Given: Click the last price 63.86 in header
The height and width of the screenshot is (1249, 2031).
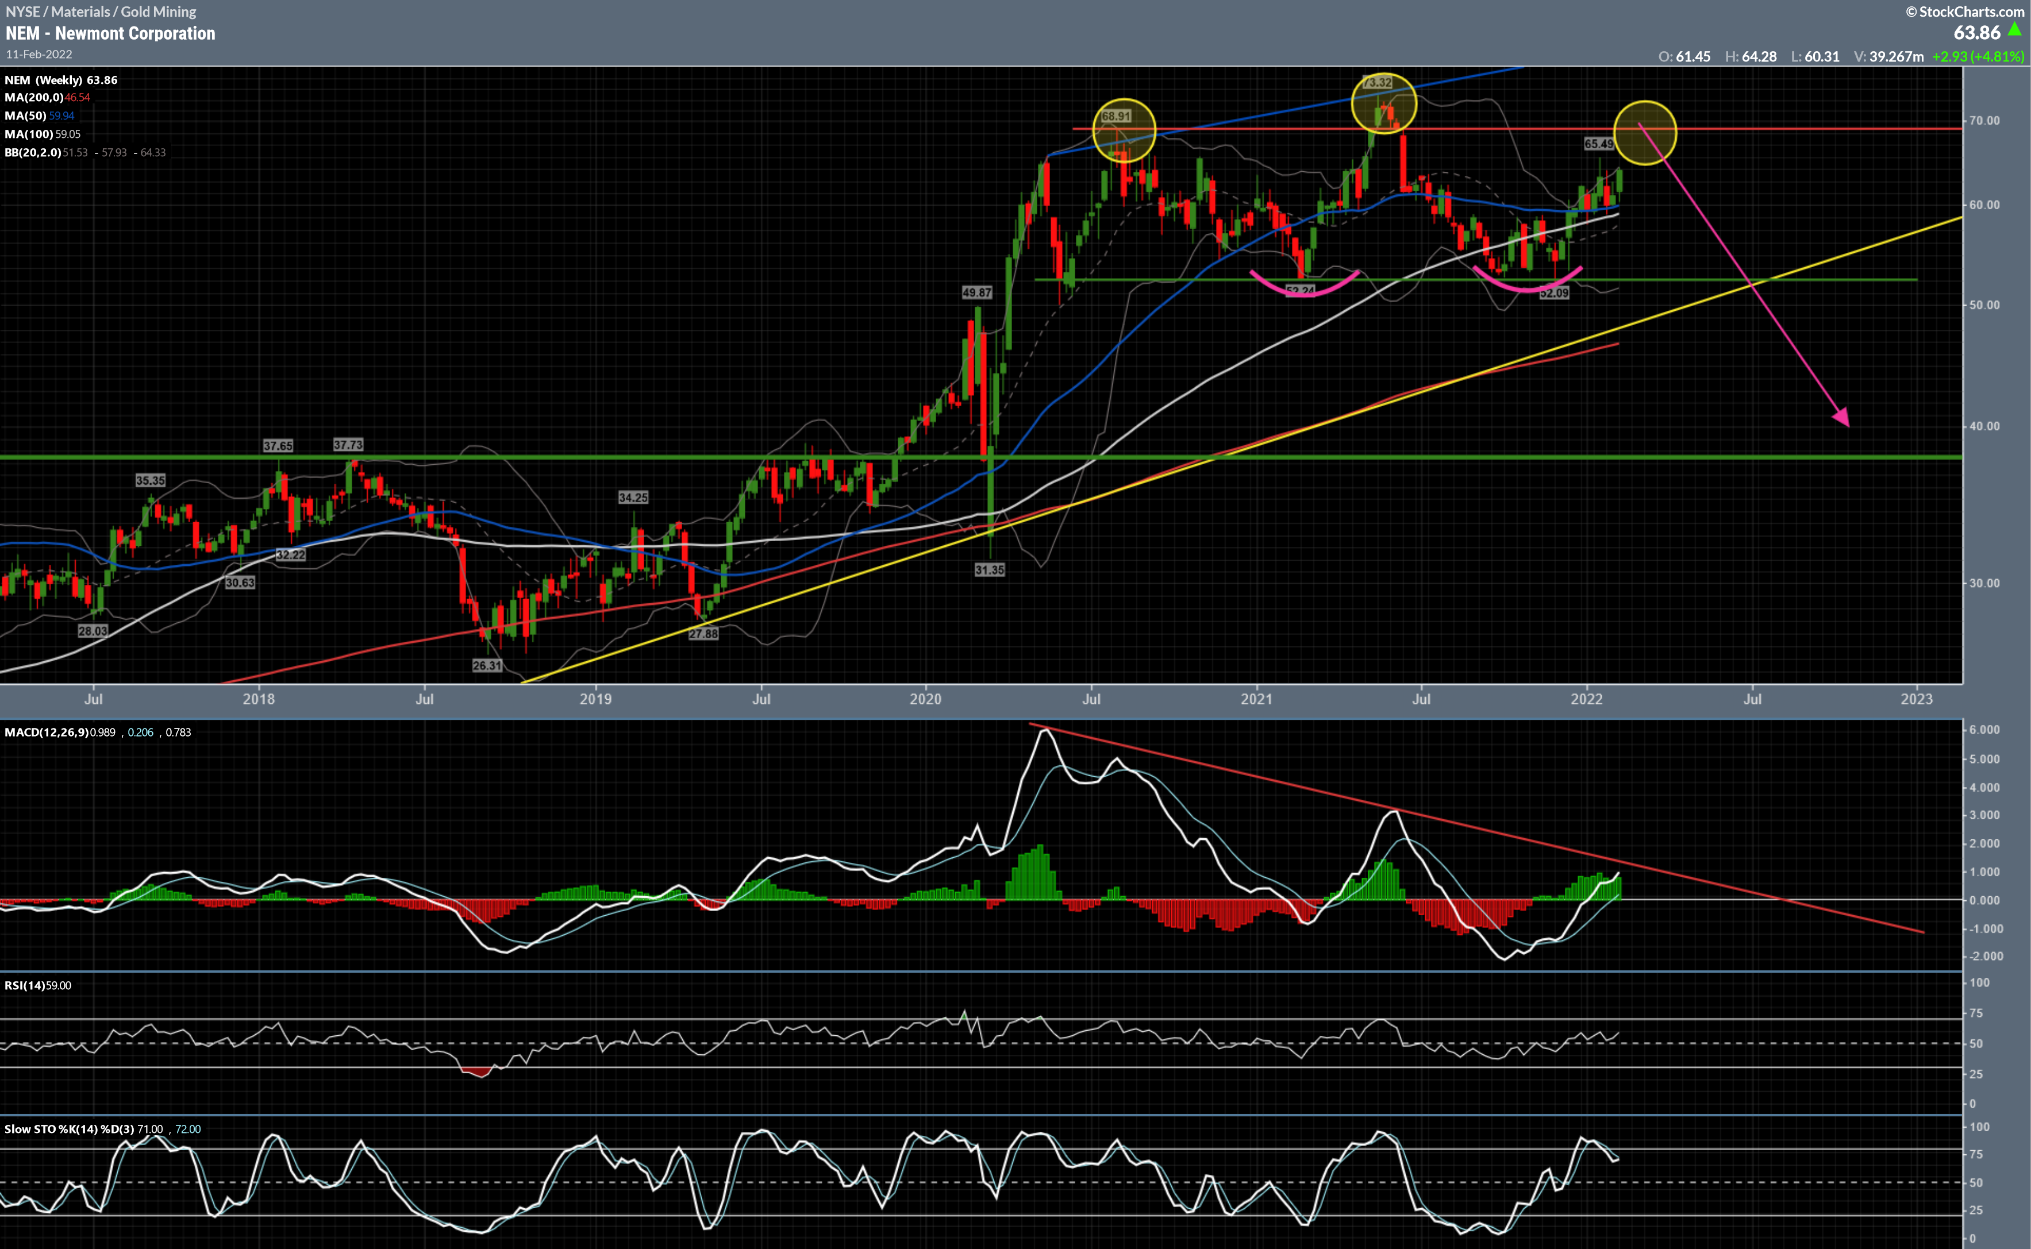Looking at the screenshot, I should coord(1976,33).
